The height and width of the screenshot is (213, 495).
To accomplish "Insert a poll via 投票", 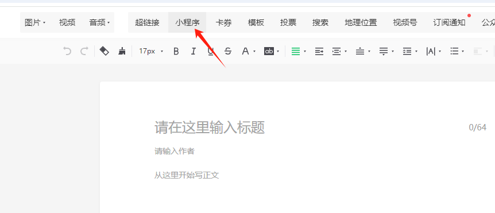I will [x=288, y=22].
